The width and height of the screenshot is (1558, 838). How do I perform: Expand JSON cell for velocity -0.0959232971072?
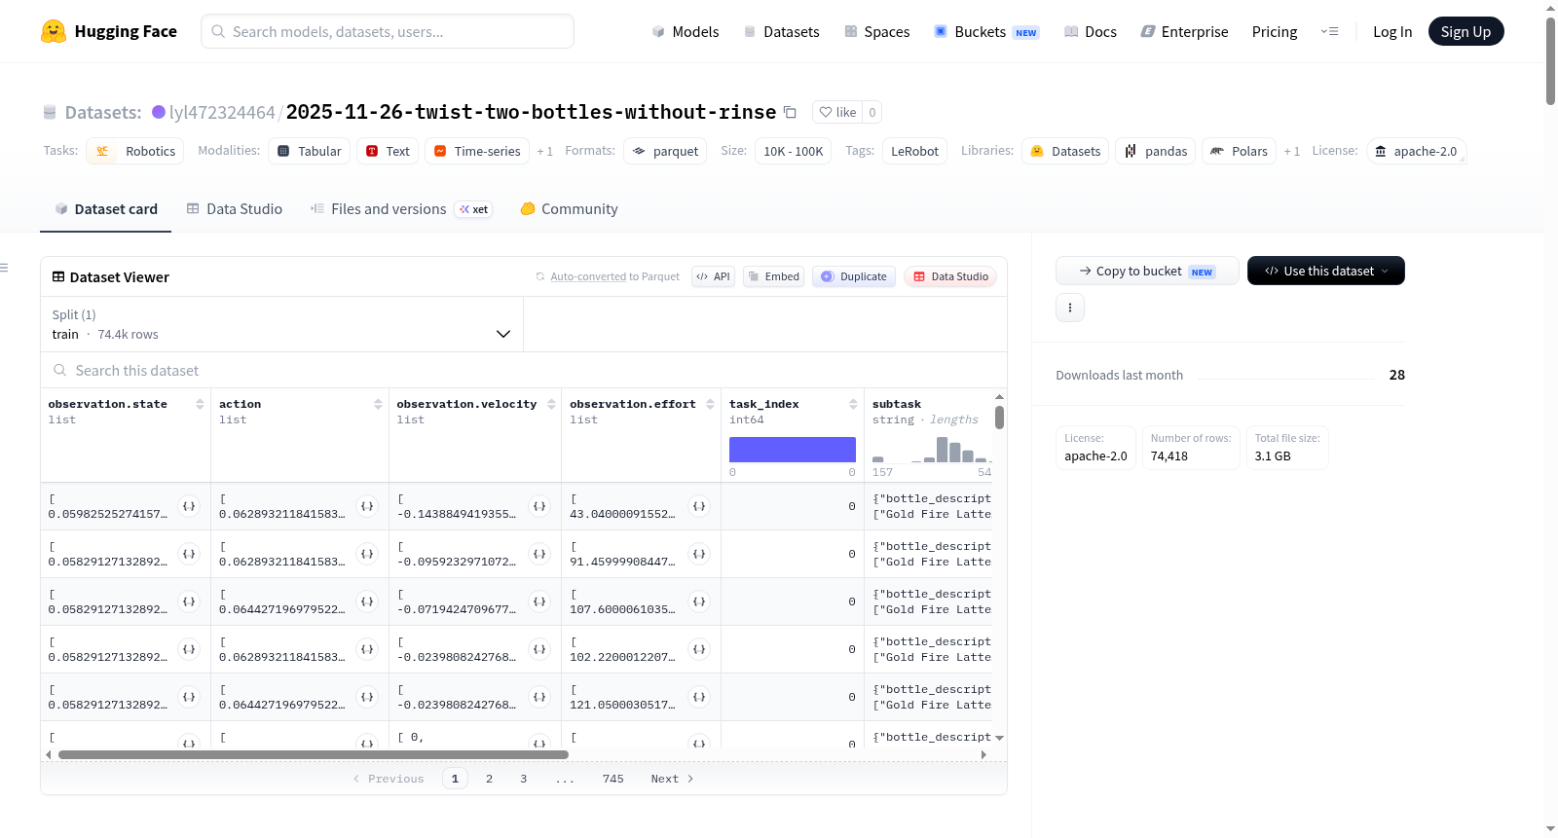pos(539,554)
